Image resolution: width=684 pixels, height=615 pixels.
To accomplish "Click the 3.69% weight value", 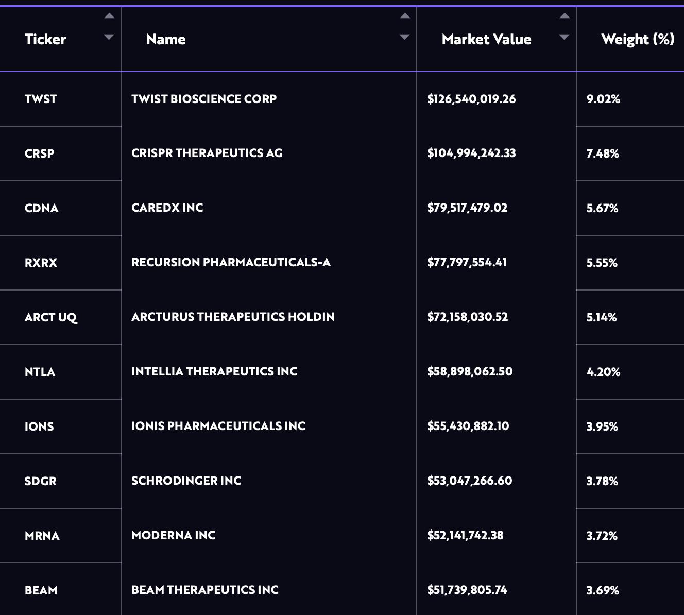I will click(x=603, y=590).
